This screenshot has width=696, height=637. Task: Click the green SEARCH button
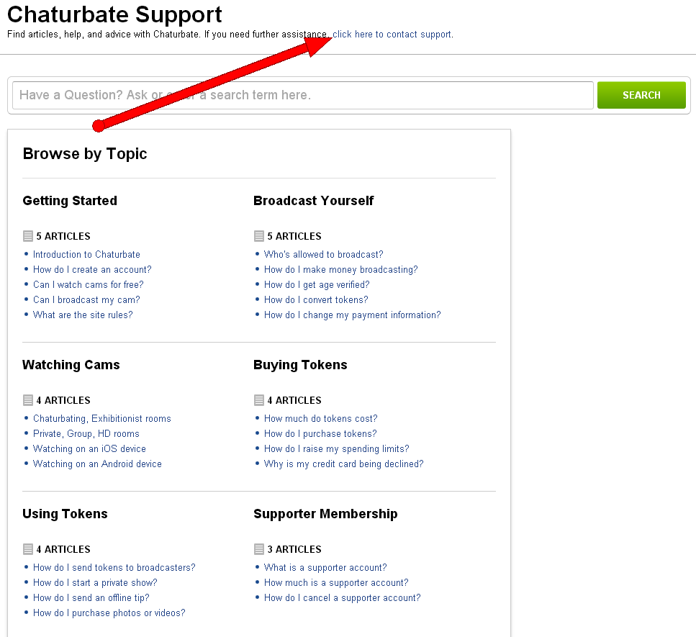point(641,95)
